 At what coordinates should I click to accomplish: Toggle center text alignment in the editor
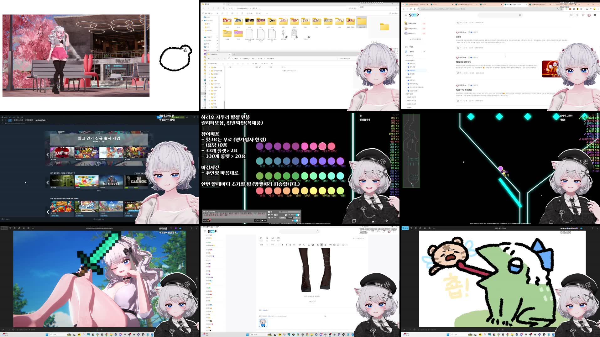(x=321, y=245)
